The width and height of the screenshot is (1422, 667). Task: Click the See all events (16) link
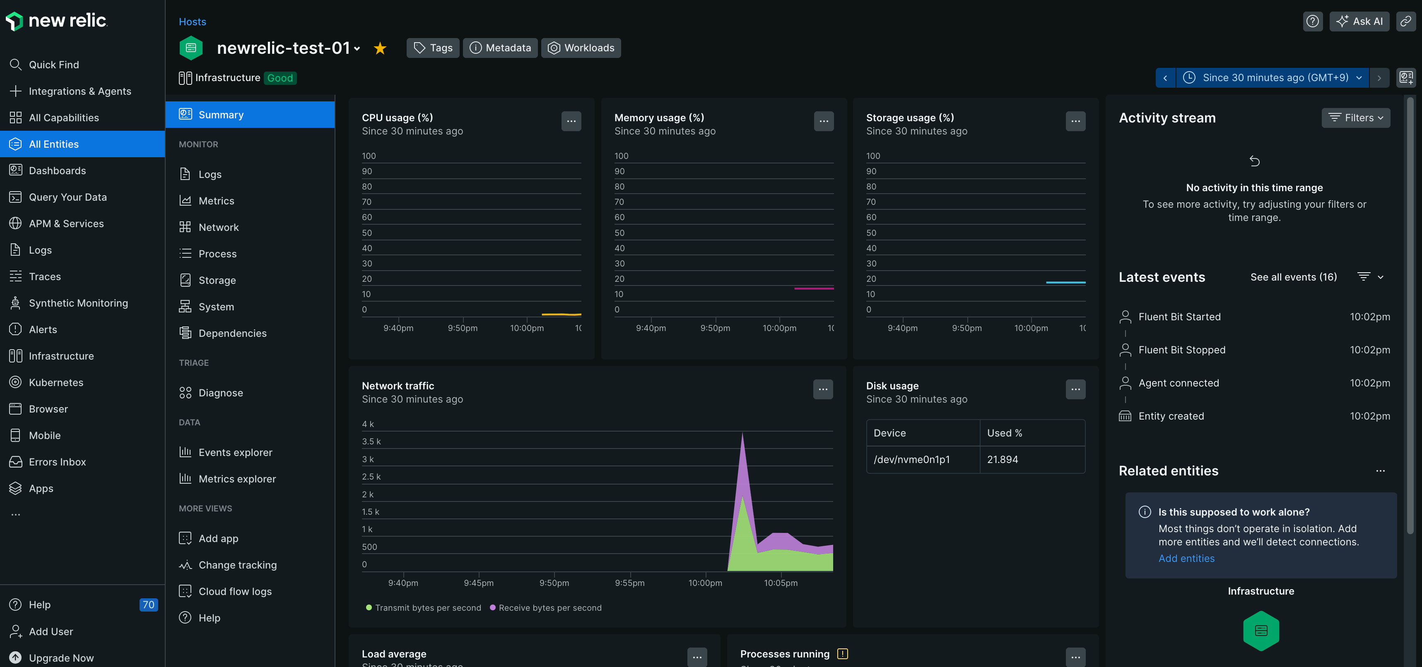click(1293, 276)
